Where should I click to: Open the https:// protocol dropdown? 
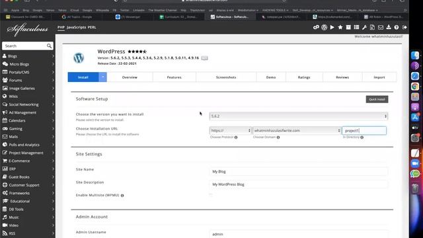(x=231, y=131)
